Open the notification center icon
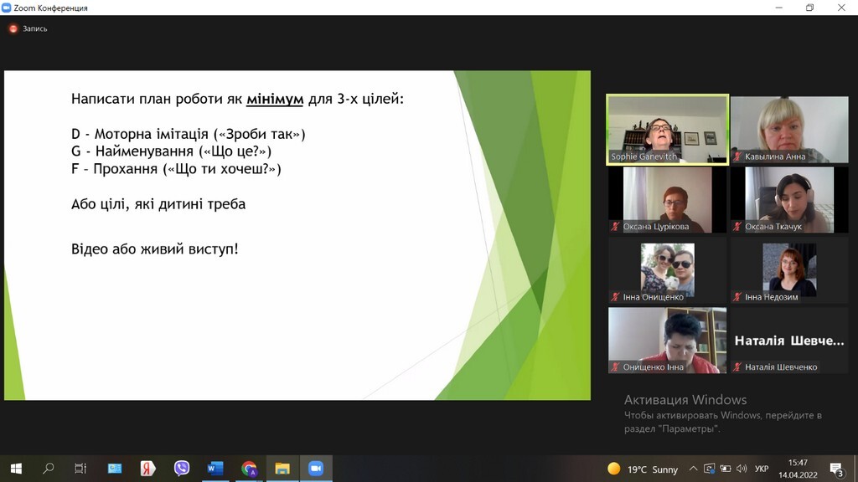Viewport: 858px width, 482px height. tap(837, 469)
